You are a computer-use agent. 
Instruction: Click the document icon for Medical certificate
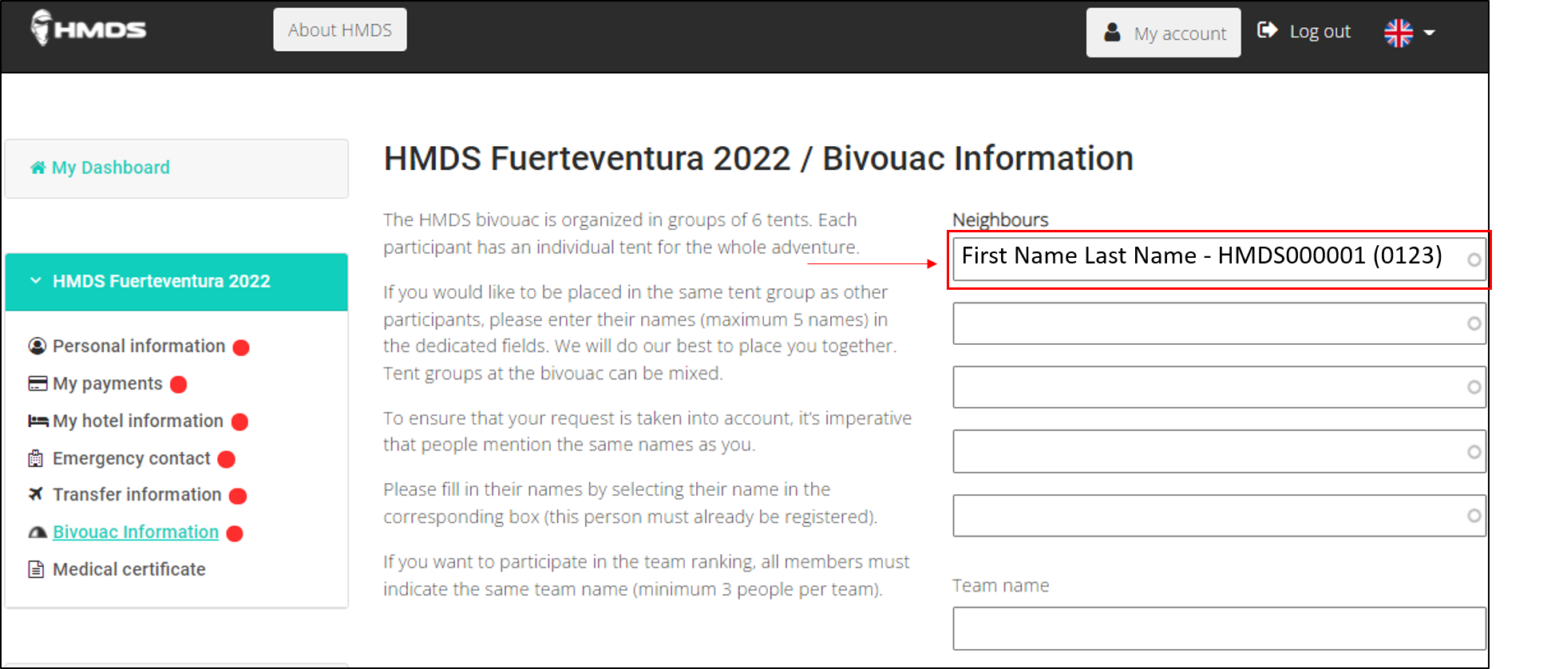pyautogui.click(x=36, y=569)
